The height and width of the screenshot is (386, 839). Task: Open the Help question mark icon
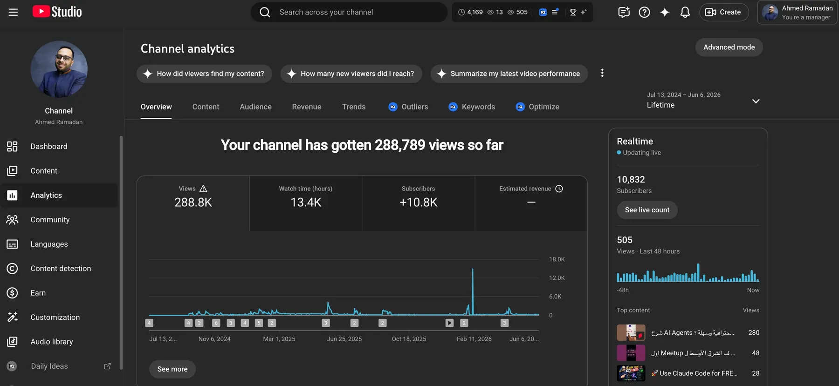point(644,12)
